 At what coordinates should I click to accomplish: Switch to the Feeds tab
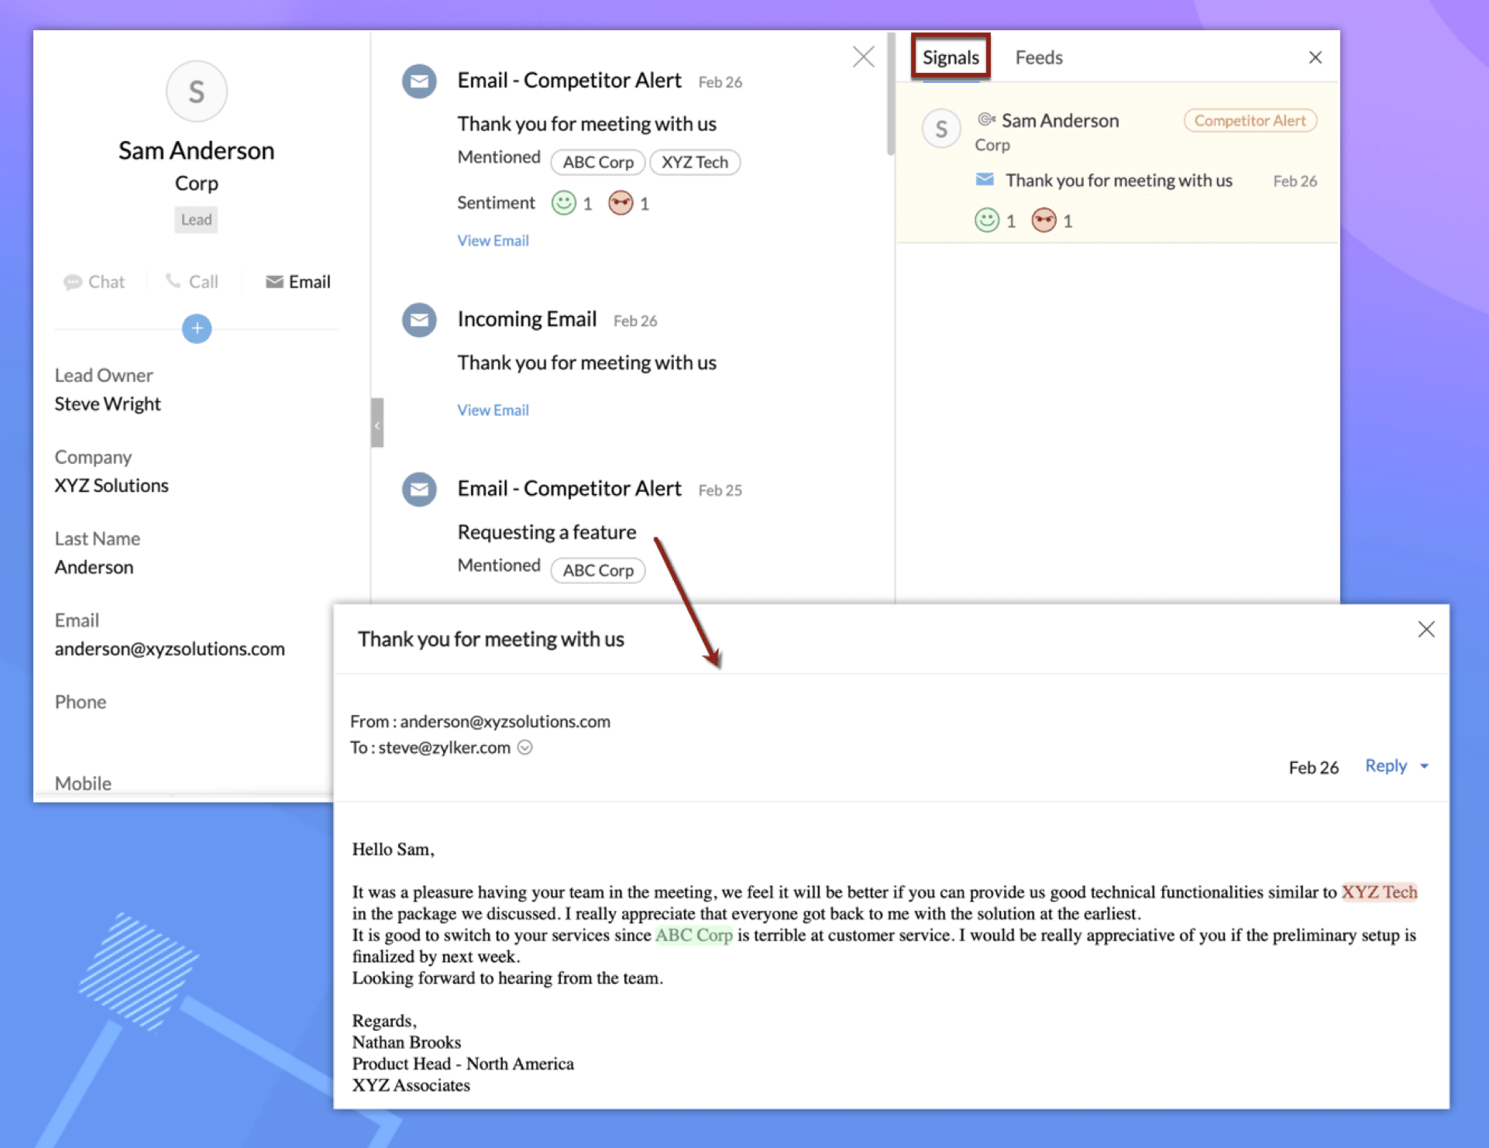[x=1038, y=57]
